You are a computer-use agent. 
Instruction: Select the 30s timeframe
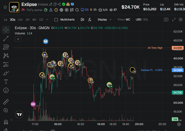click(x=13, y=20)
